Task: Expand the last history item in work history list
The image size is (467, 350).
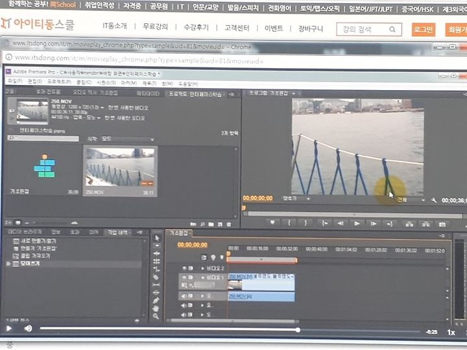Action: (8, 264)
